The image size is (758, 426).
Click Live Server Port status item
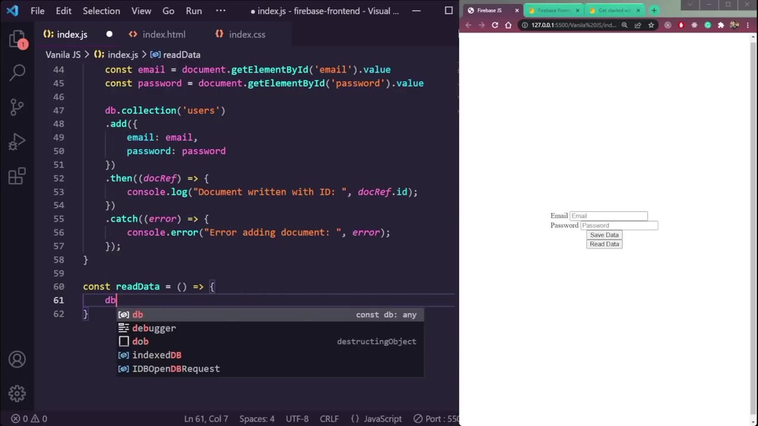pyautogui.click(x=435, y=419)
